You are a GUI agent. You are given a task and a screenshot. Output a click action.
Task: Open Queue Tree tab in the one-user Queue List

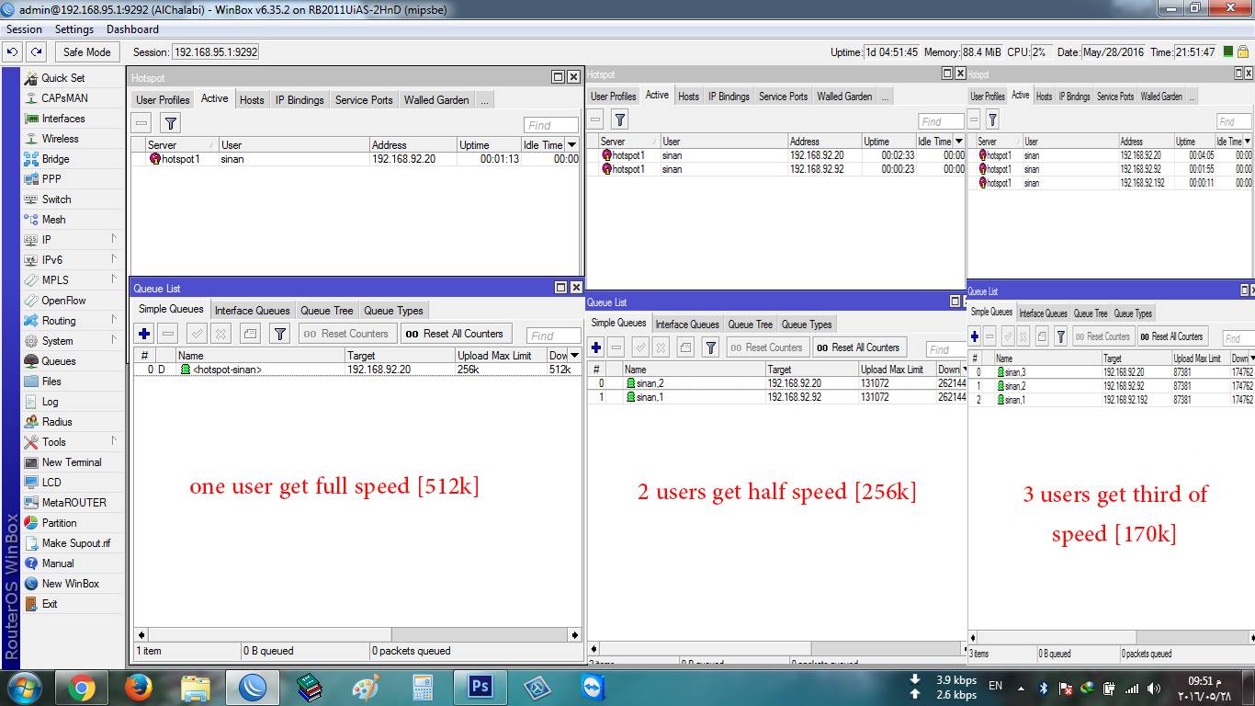[327, 310]
